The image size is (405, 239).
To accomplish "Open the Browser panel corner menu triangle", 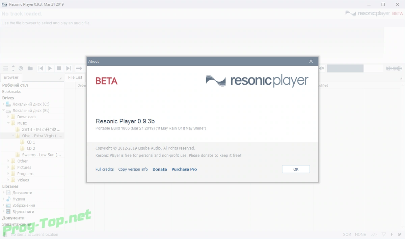I will (60, 78).
